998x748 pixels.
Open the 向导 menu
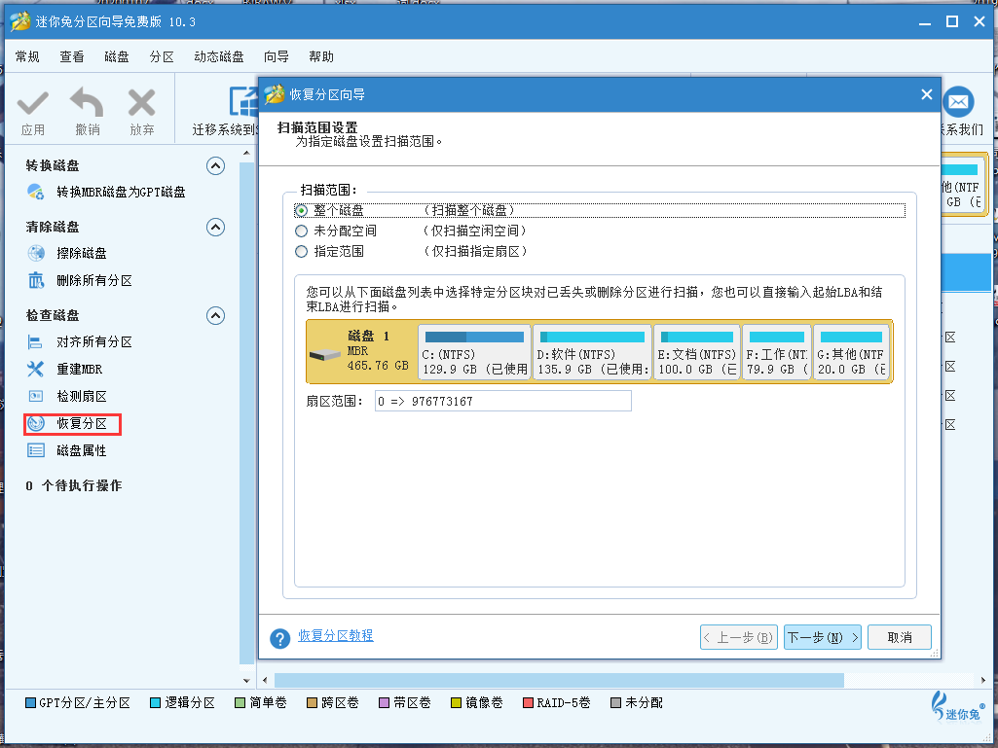[277, 56]
